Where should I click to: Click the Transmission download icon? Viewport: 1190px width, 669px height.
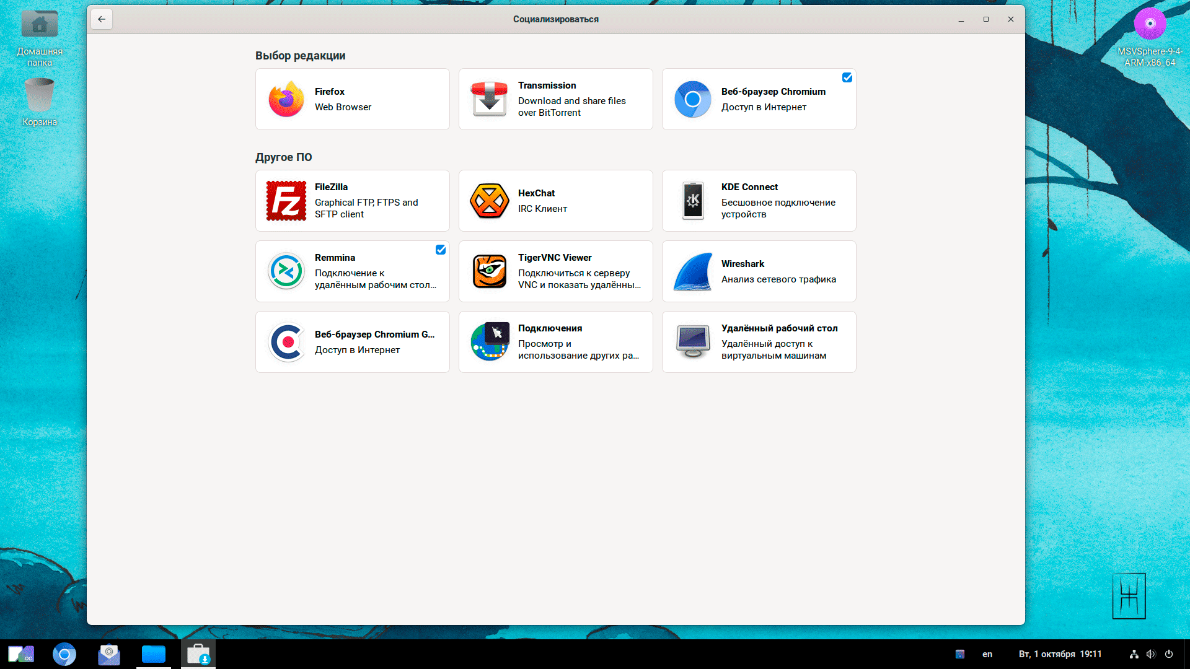(490, 99)
